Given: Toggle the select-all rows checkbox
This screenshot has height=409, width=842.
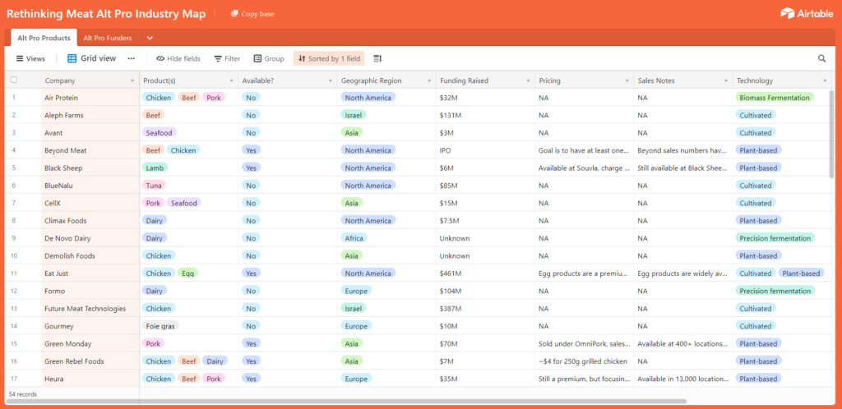Looking at the screenshot, I should pyautogui.click(x=14, y=80).
